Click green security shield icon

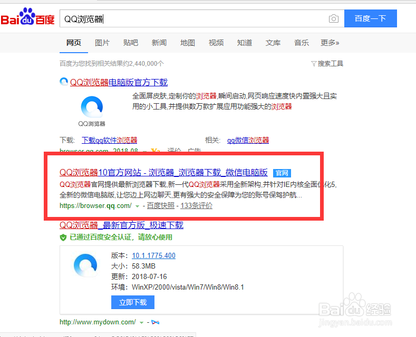pos(63,237)
